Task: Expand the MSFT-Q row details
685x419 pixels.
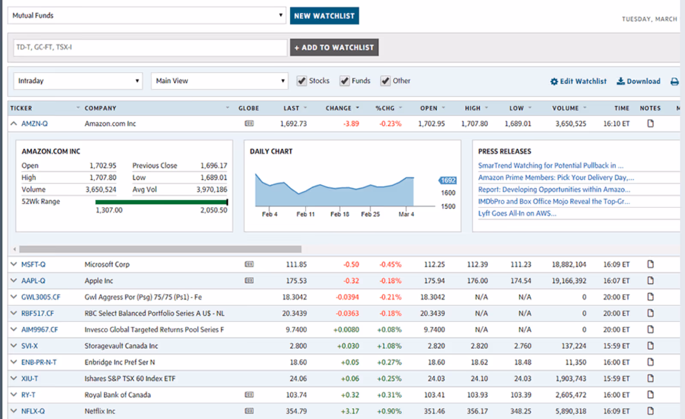Action: coord(13,264)
